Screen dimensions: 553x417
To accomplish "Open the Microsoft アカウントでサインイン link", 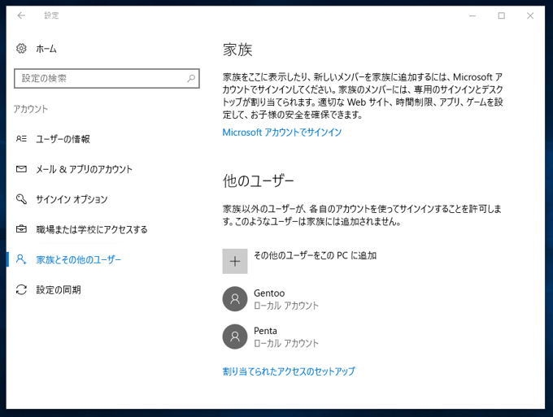I will pos(282,132).
